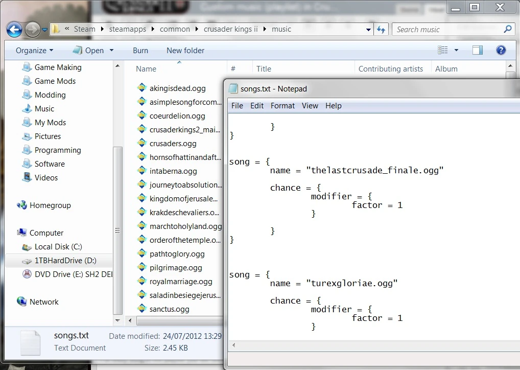The image size is (520, 370).
Task: Select 1TBHardDrive (D:) in navigation tree
Action: click(x=65, y=261)
